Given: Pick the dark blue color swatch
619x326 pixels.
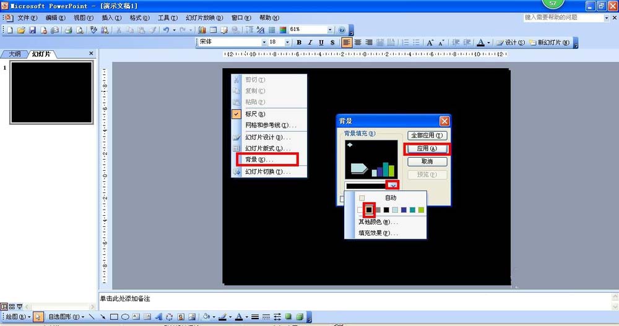Looking at the screenshot, I should coord(404,210).
